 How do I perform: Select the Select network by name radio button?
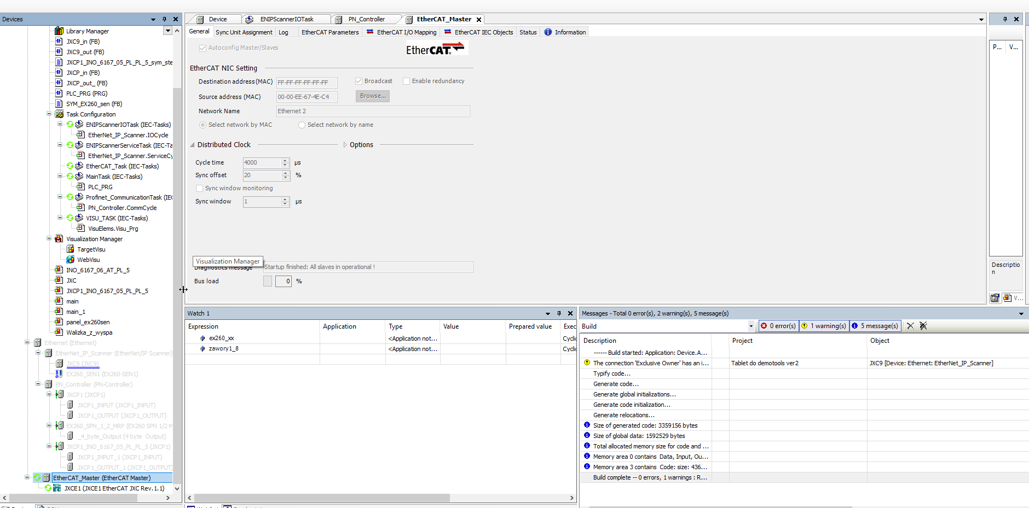(302, 125)
